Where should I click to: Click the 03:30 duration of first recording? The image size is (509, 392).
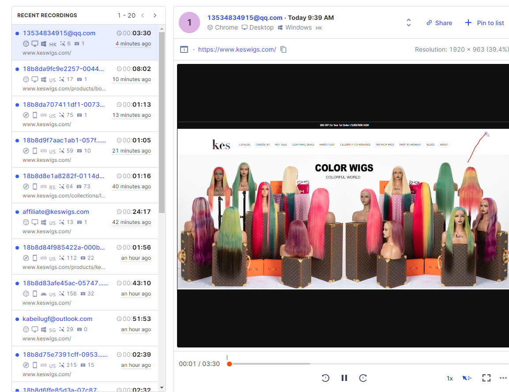pyautogui.click(x=142, y=33)
